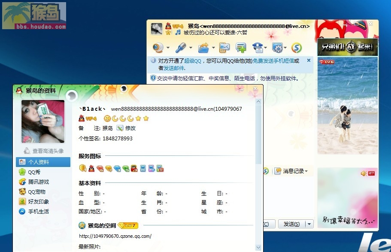
Task: Click the pencil edit icon next to 修改
Action: 120,128
